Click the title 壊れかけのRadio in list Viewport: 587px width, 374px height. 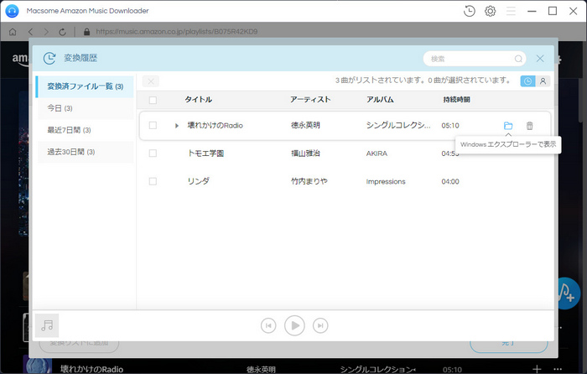tap(216, 126)
